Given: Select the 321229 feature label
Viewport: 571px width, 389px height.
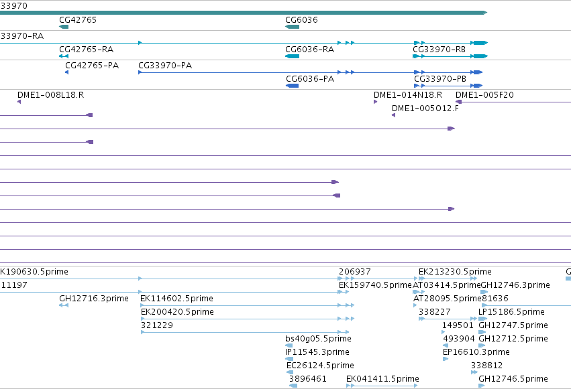Looking at the screenshot, I should coord(157,325).
